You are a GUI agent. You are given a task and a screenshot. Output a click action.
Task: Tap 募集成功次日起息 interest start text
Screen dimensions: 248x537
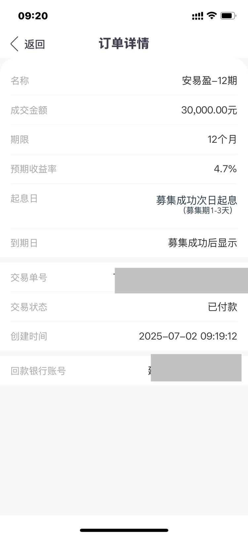click(x=197, y=200)
